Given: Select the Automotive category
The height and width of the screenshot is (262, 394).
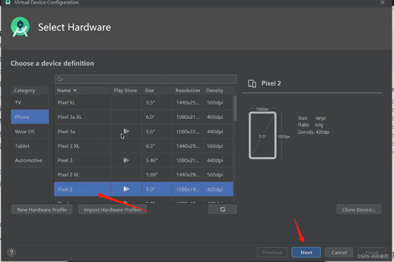Looking at the screenshot, I should point(30,160).
